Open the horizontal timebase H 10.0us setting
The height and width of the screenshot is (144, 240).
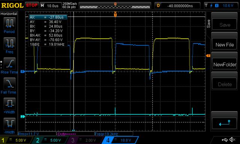[x=51, y=6]
